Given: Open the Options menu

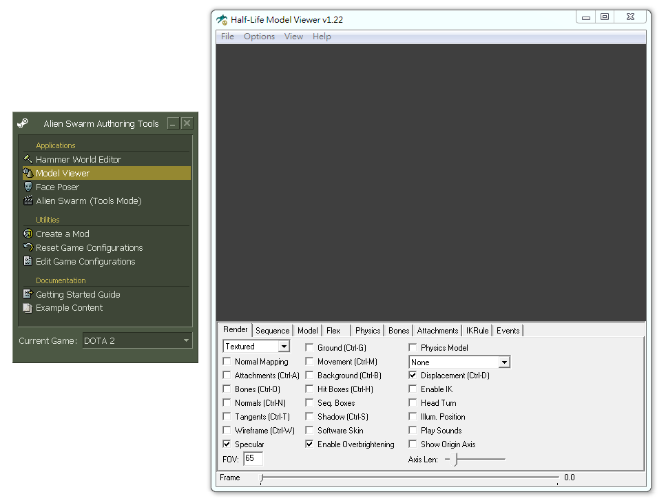Looking at the screenshot, I should point(259,37).
